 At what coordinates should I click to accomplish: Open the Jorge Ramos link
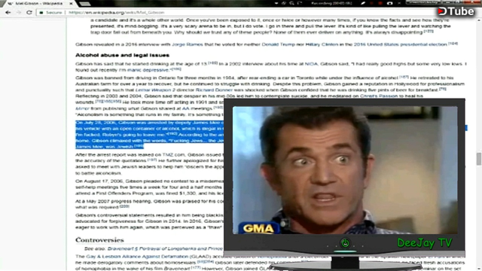[188, 44]
